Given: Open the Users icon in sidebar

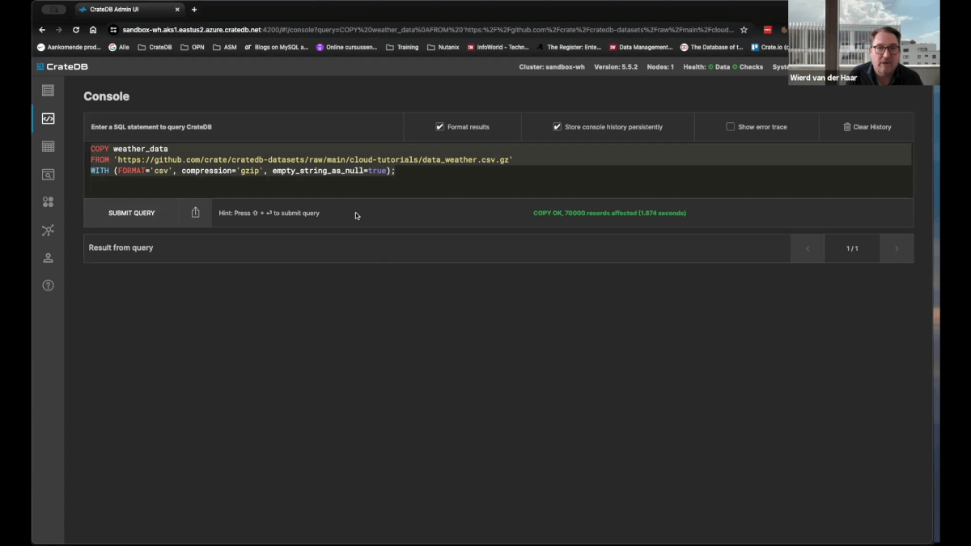Looking at the screenshot, I should (x=48, y=258).
